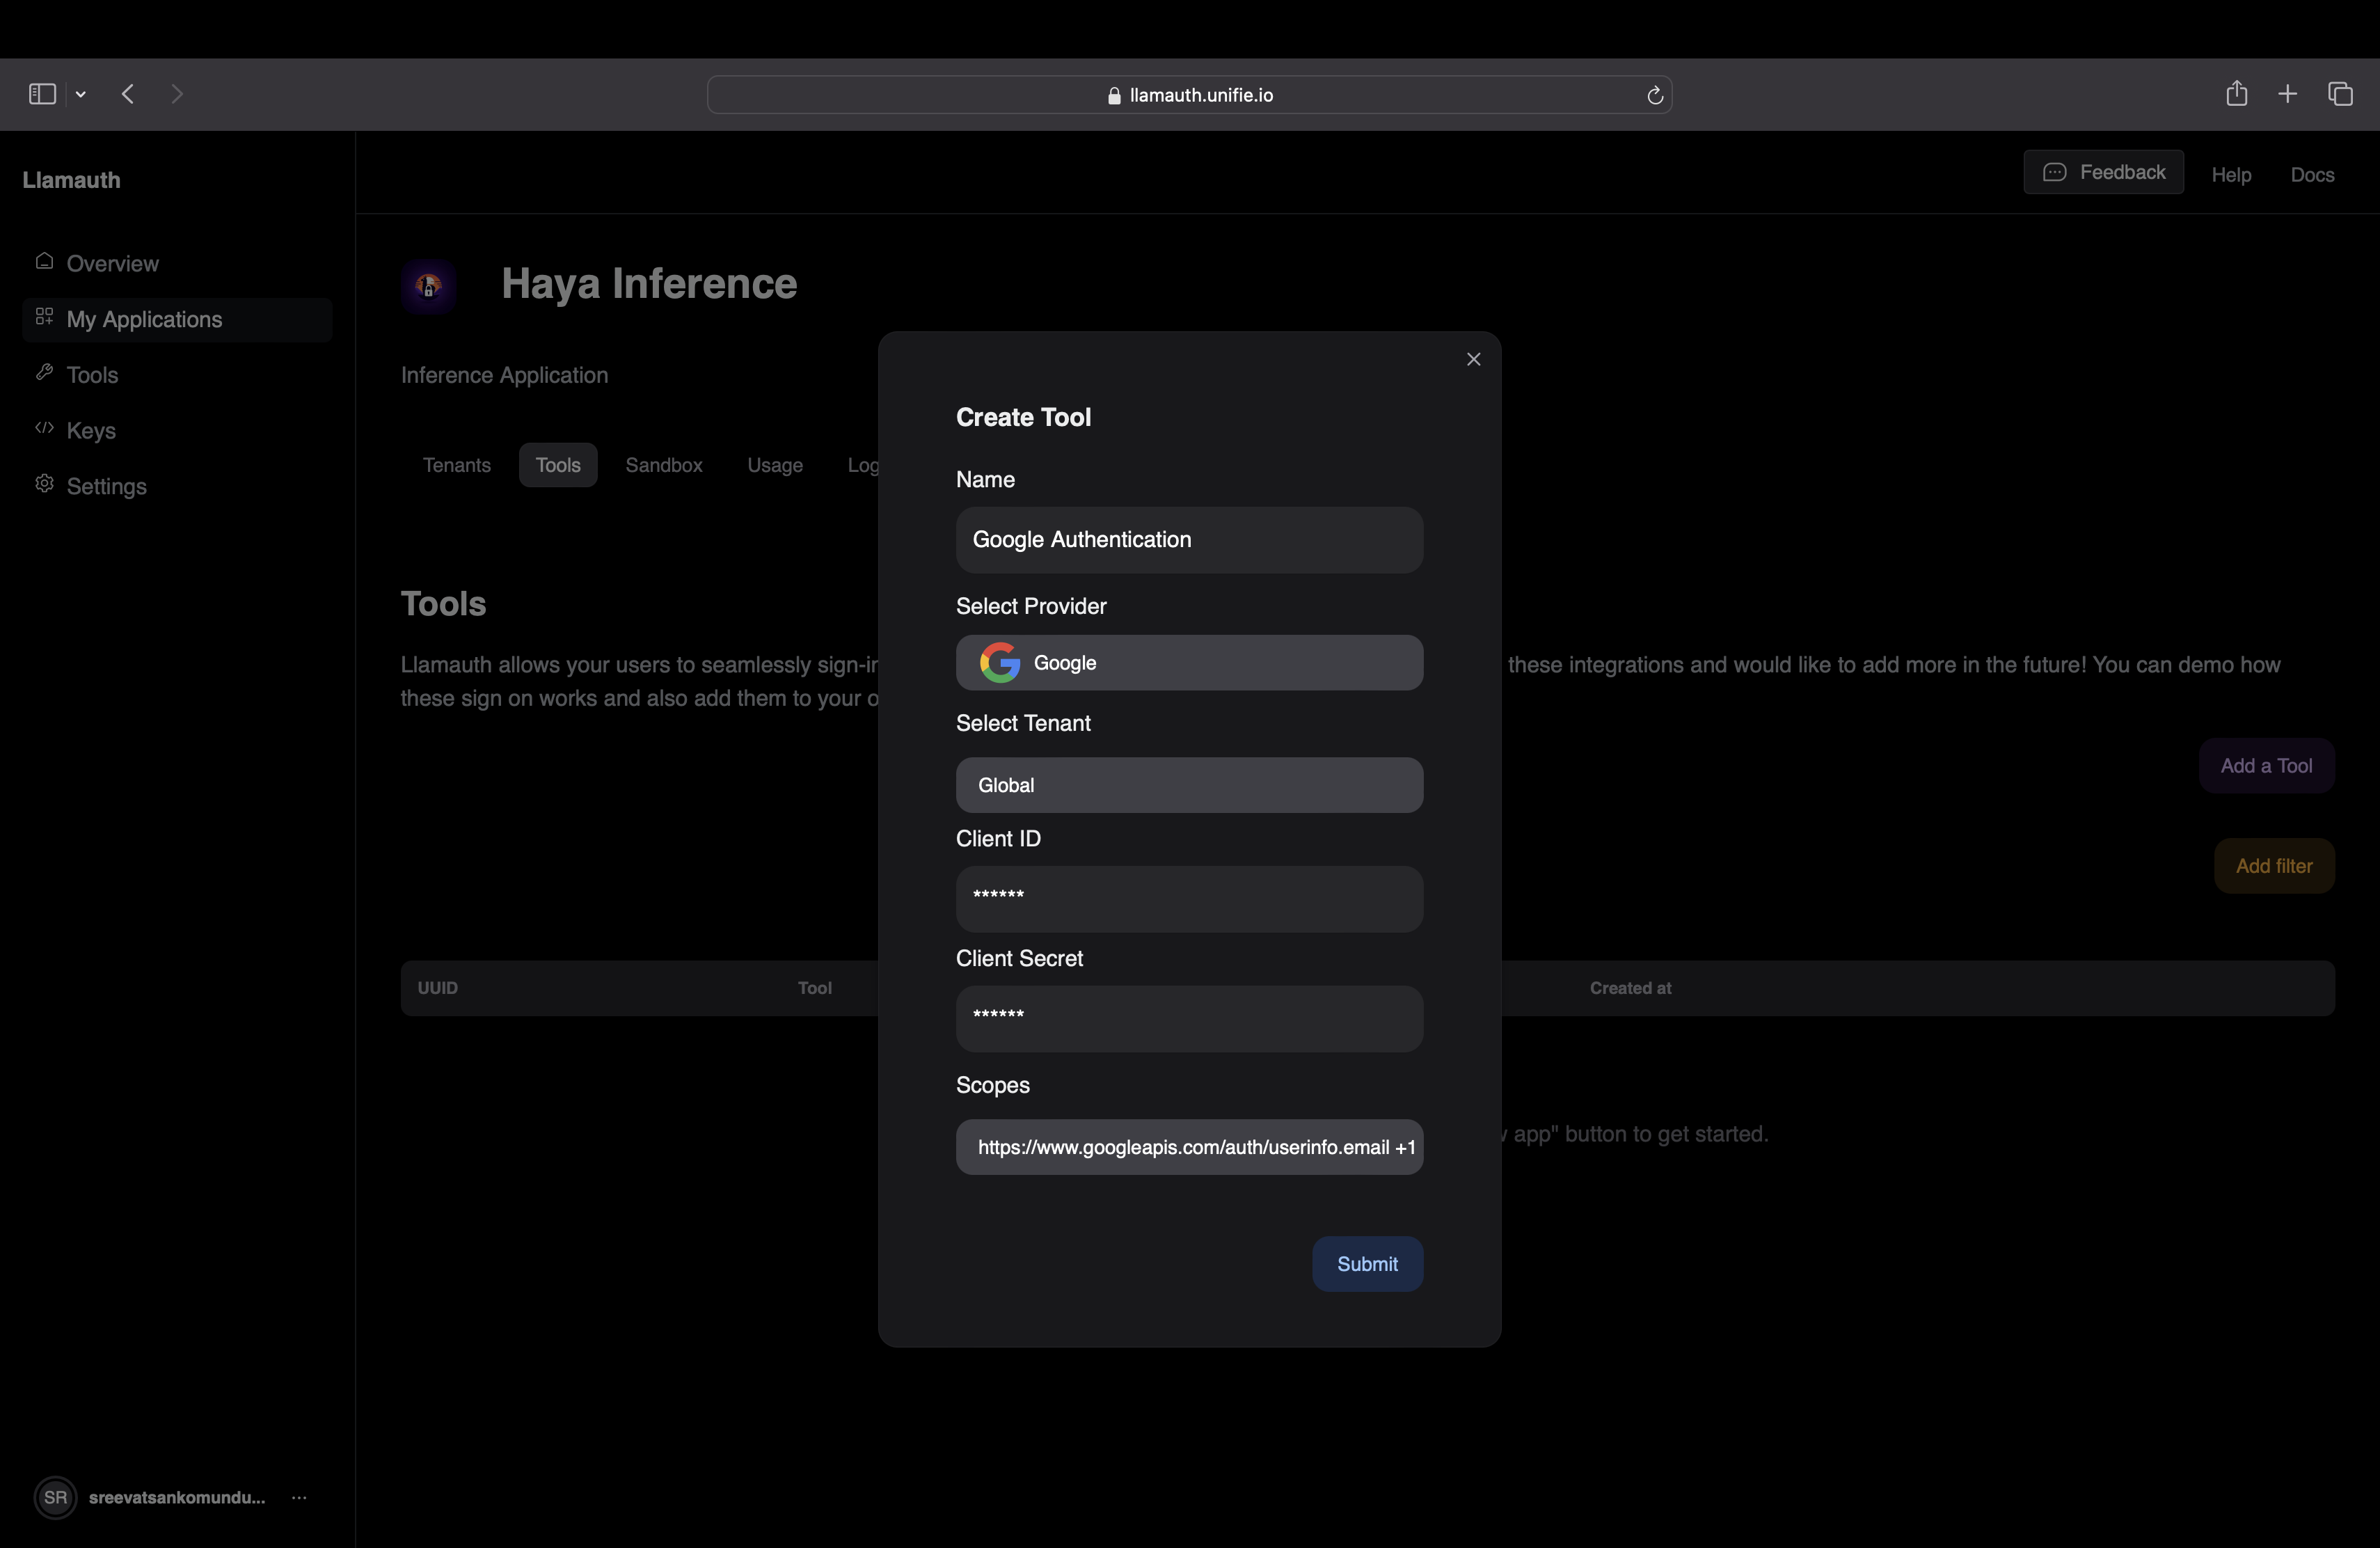
Task: Click the llamauth.unifie.io address bar
Action: pos(1189,95)
